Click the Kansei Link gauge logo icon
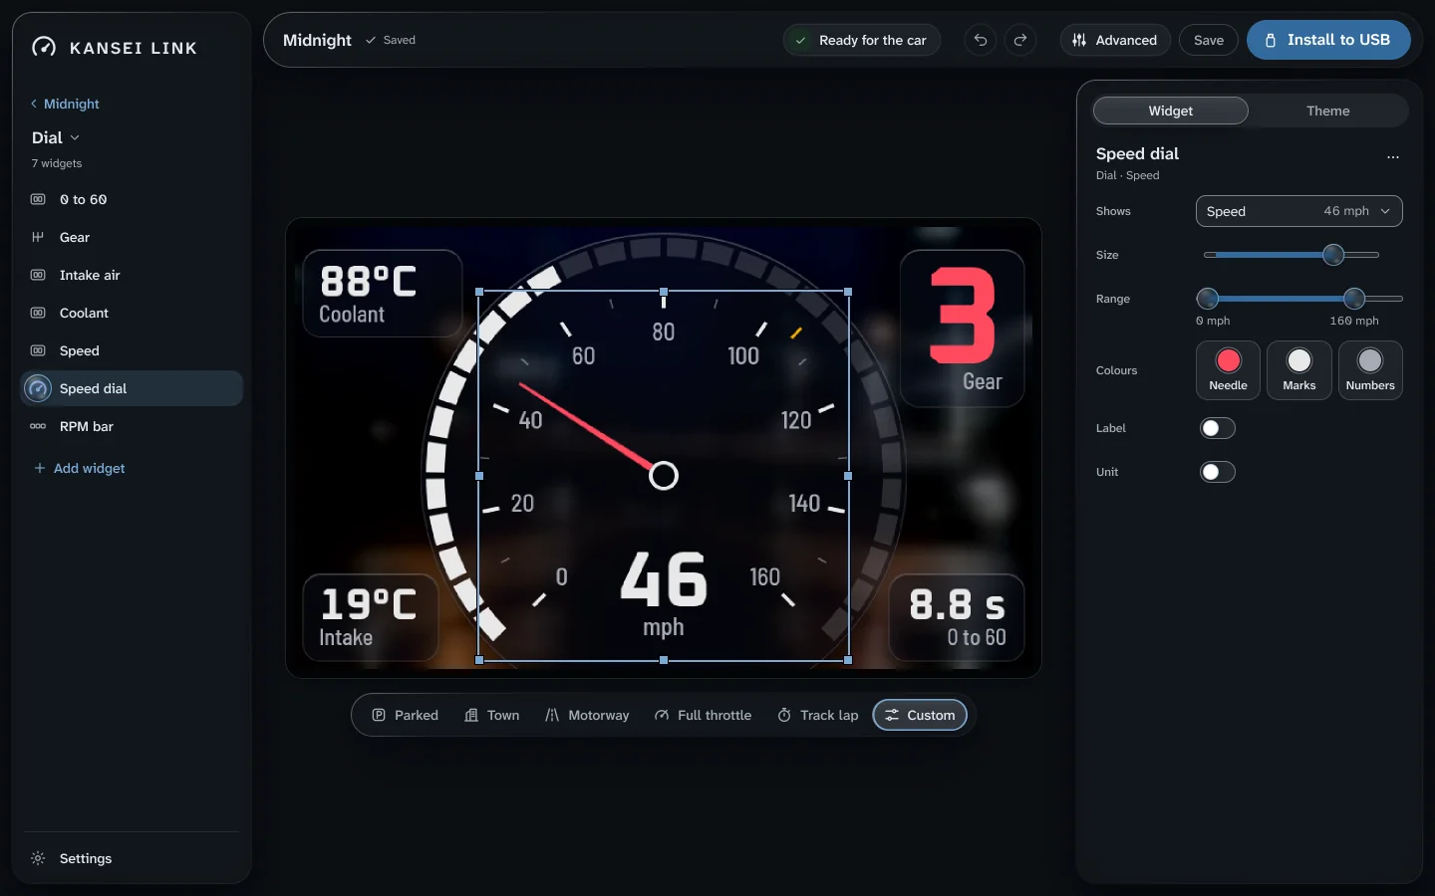Image resolution: width=1435 pixels, height=896 pixels. point(44,47)
